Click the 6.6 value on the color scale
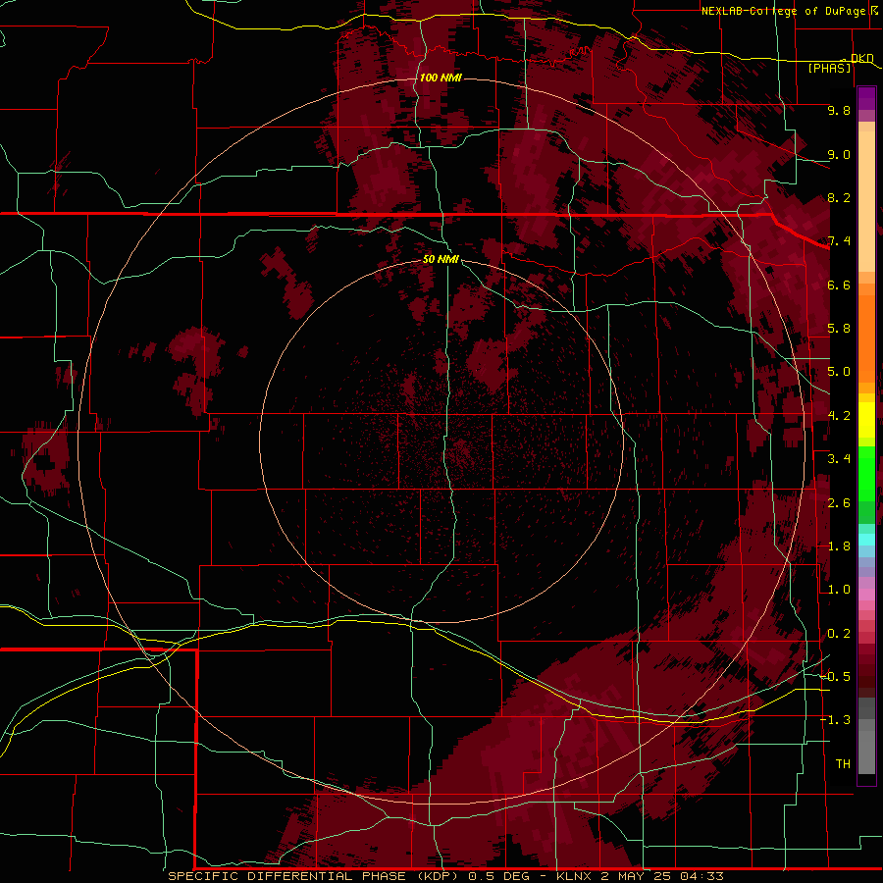883x883 pixels. pos(839,285)
